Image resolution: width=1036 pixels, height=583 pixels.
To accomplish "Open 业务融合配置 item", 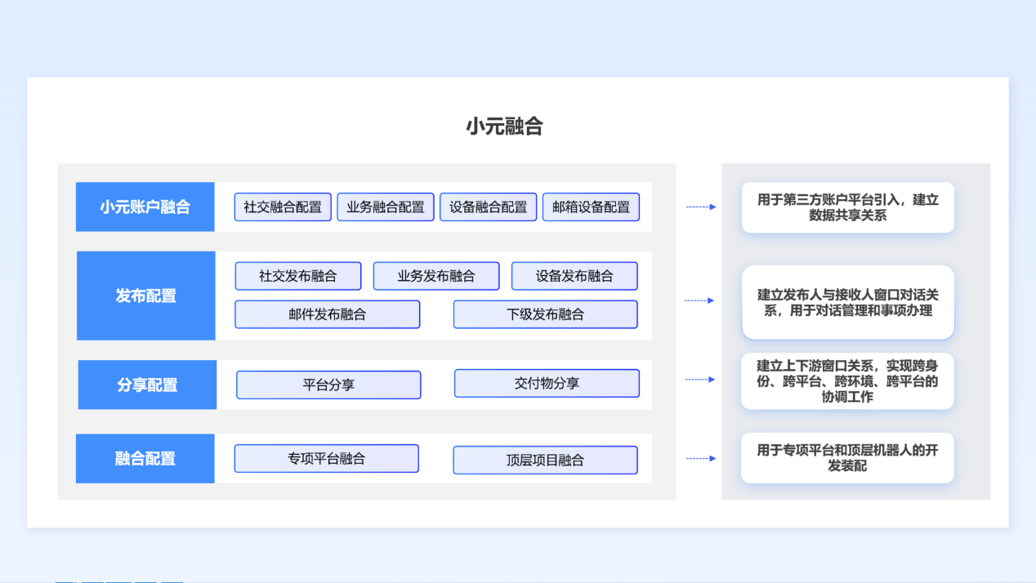I will pyautogui.click(x=386, y=207).
